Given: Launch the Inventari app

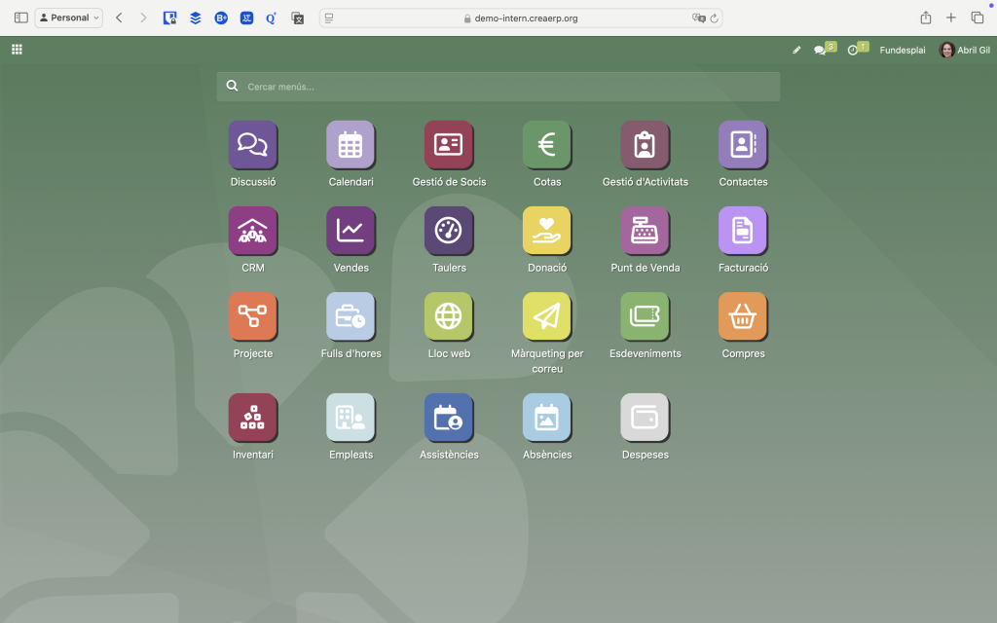Looking at the screenshot, I should click(253, 418).
